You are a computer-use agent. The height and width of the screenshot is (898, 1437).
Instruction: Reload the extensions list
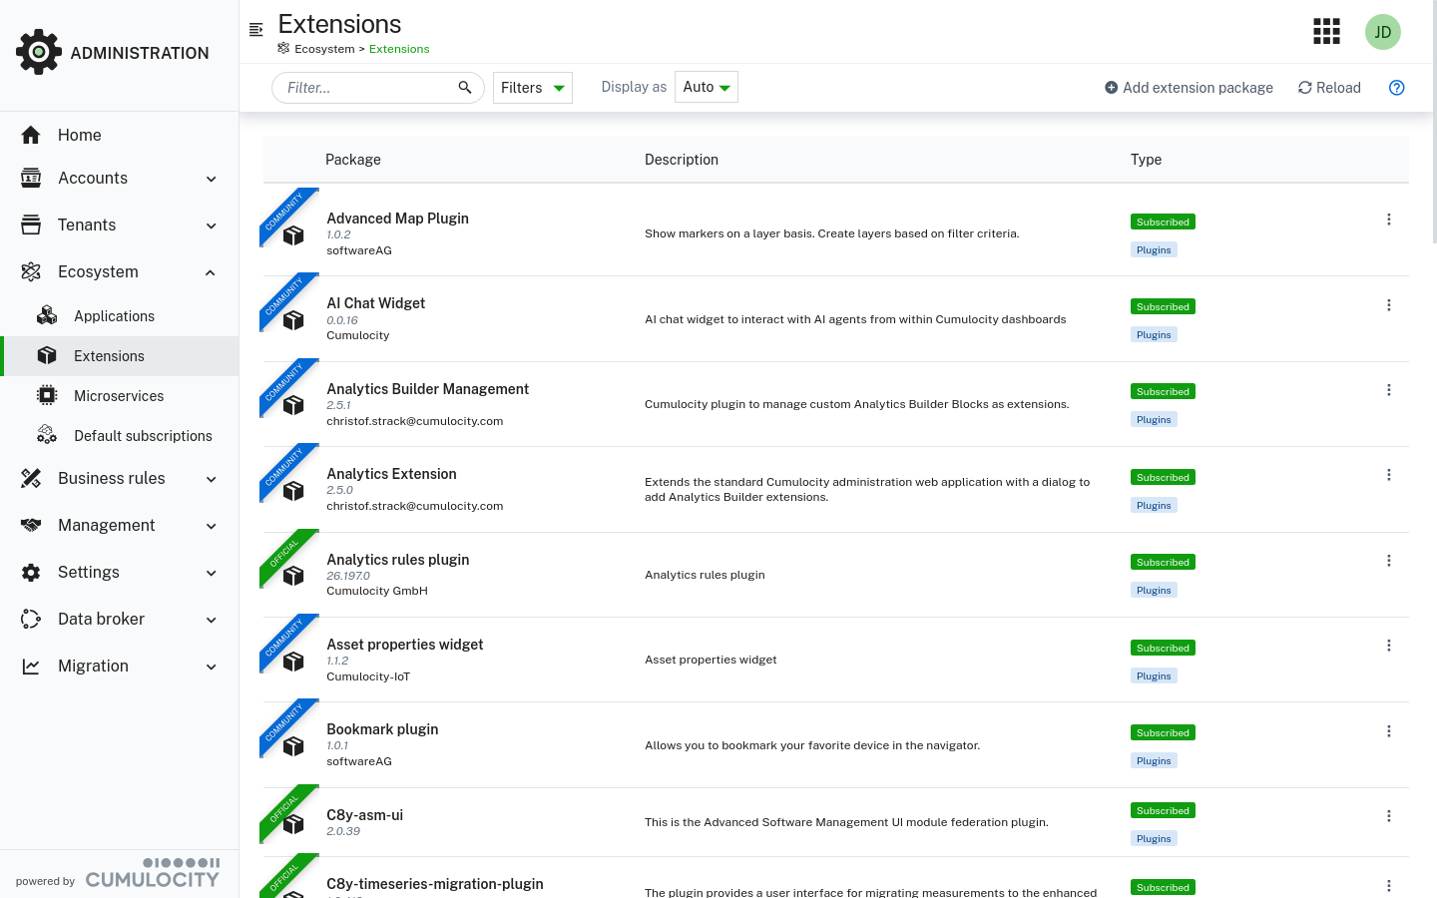point(1329,88)
